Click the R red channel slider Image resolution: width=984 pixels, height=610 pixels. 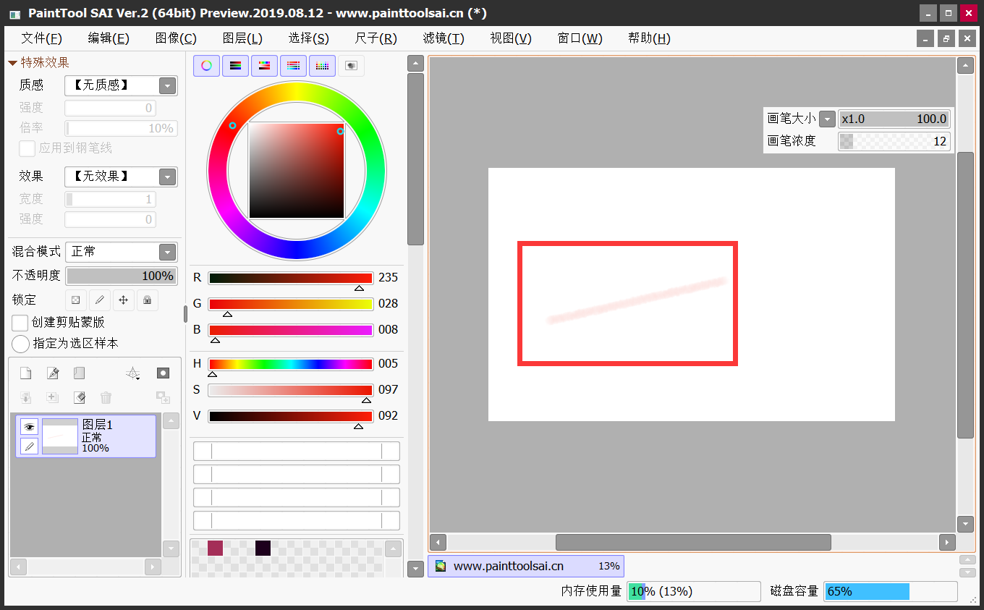tap(291, 278)
